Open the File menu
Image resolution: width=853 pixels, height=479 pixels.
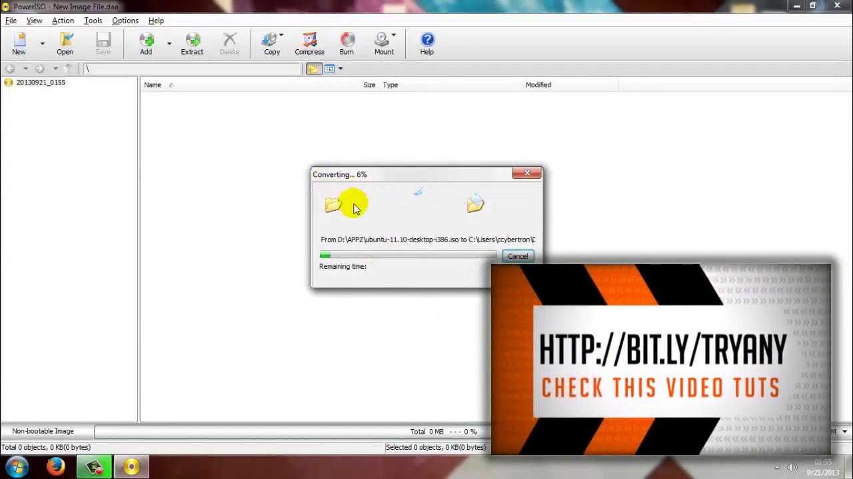[x=11, y=21]
